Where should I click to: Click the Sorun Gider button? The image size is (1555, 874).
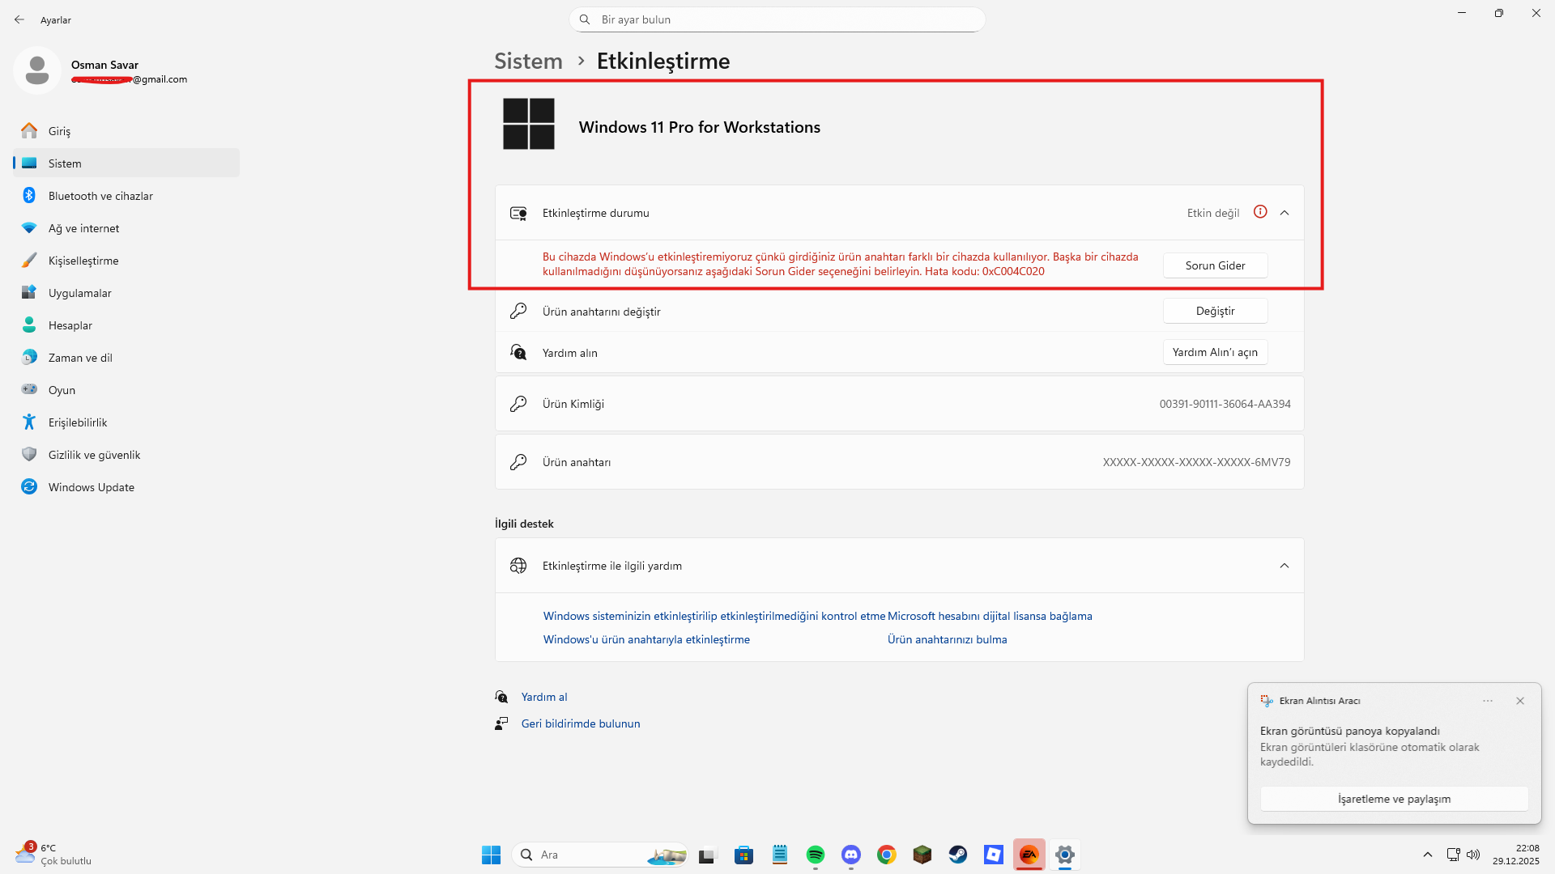1215,265
